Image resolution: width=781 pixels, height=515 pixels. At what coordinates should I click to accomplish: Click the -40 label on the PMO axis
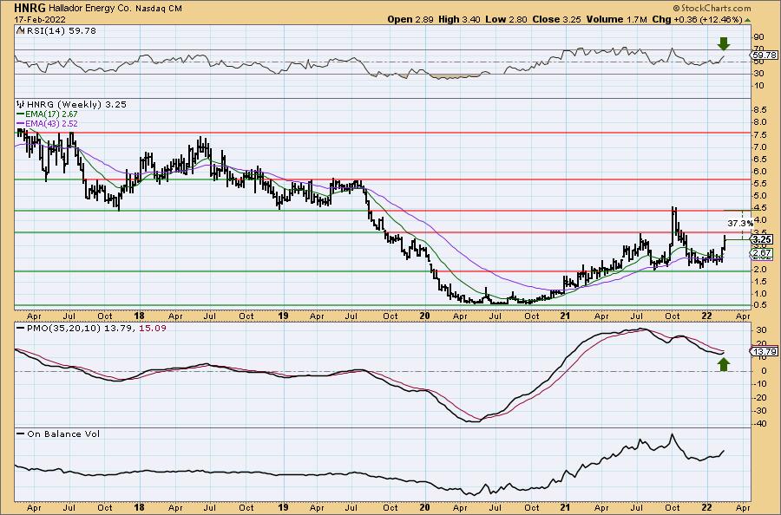759,423
